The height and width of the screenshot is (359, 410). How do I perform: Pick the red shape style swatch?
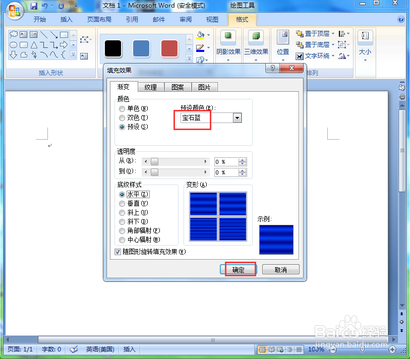(169, 48)
